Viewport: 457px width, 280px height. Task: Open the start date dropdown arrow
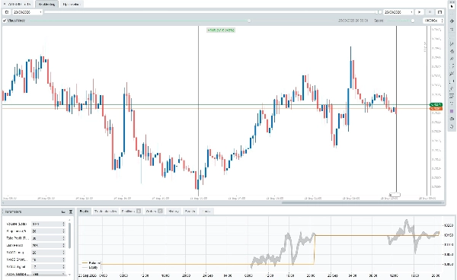pyautogui.click(x=40, y=12)
